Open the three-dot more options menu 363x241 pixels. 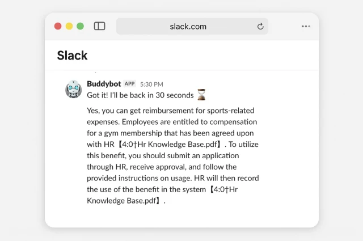pos(306,27)
